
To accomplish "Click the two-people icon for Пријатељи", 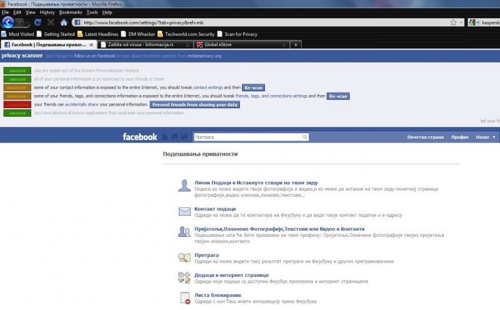I will coord(184,231).
